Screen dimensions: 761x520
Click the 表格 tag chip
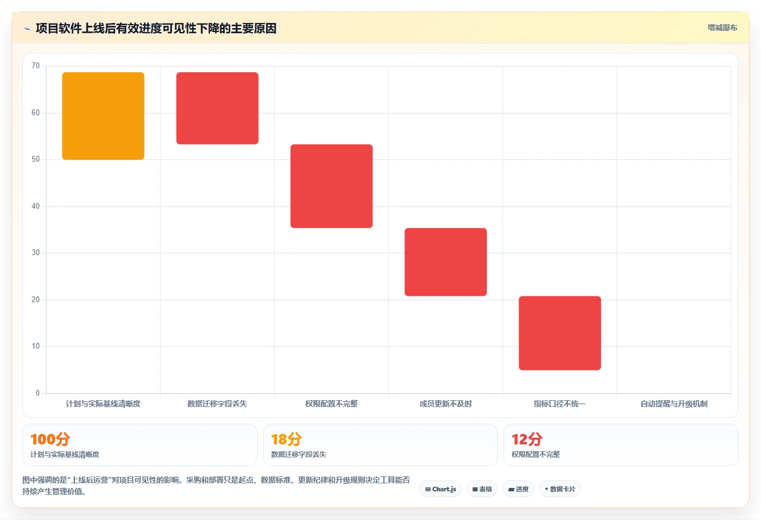click(x=482, y=489)
